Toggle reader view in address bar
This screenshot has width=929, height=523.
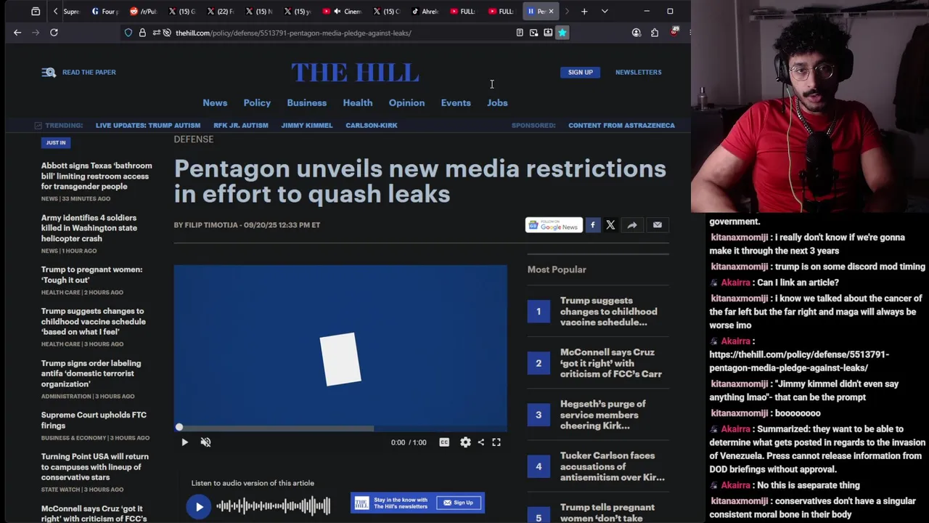pos(520,33)
